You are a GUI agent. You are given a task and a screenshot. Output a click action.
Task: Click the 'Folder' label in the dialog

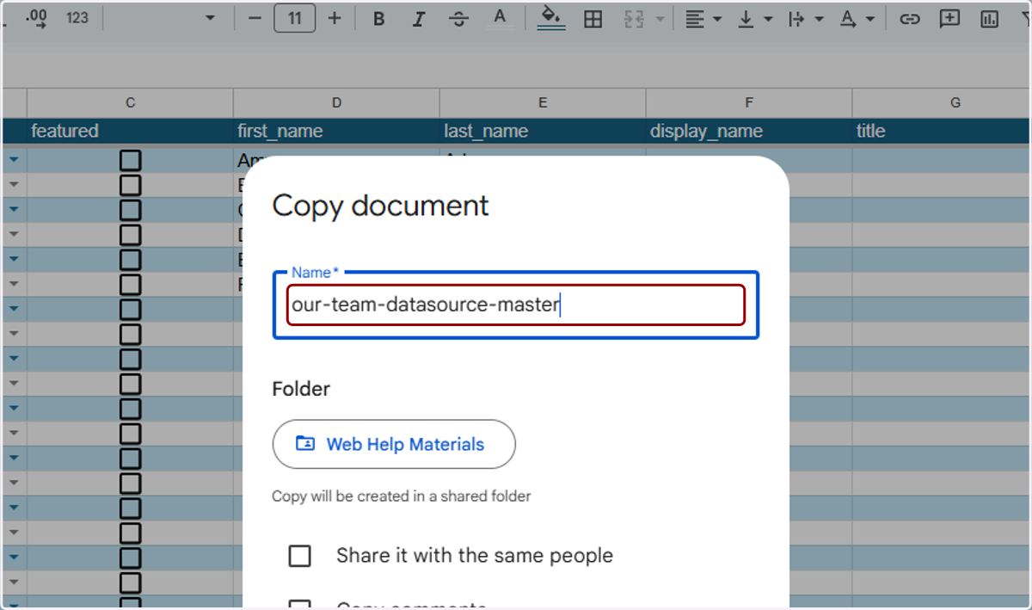coord(301,389)
